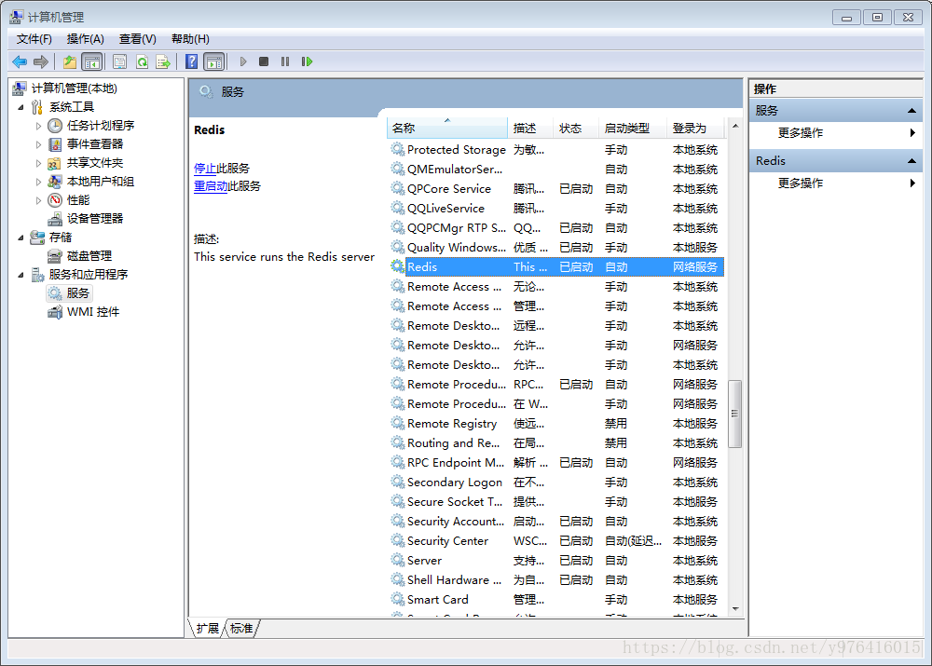Click the Forward arrow toolbar icon
The image size is (932, 666).
[x=41, y=61]
